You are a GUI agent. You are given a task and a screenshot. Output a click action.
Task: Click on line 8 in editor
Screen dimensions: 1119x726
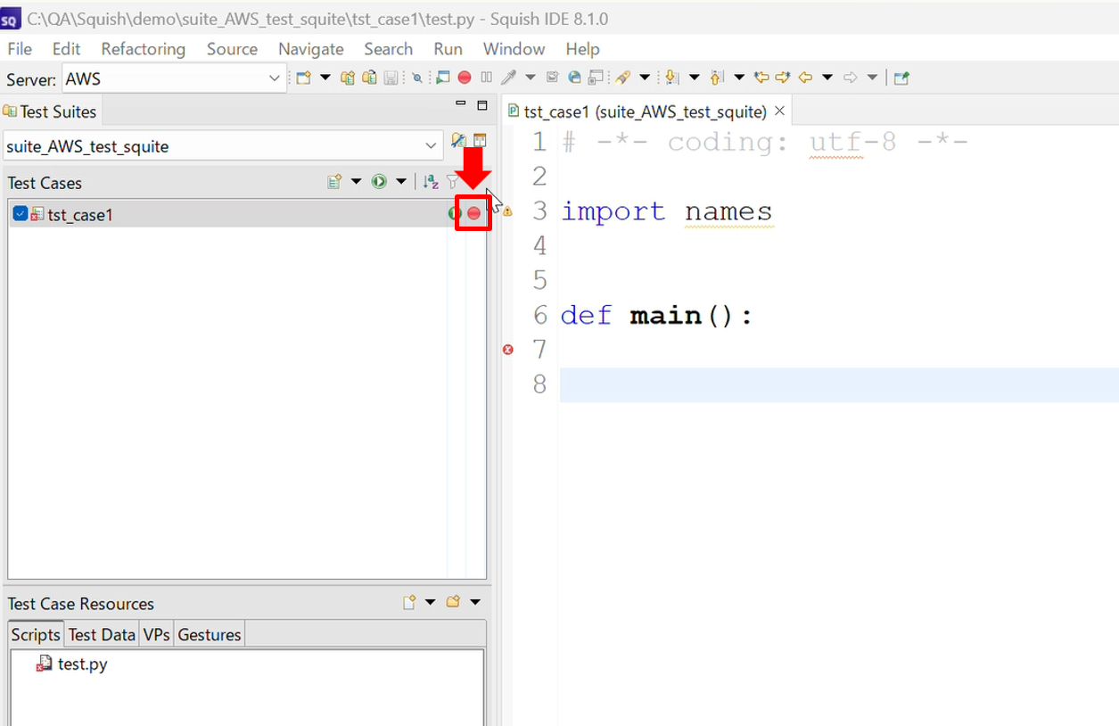(802, 384)
